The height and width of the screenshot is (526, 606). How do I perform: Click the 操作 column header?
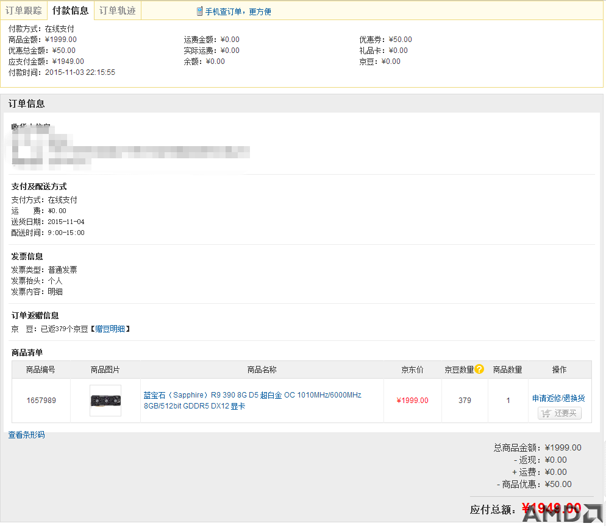point(560,370)
